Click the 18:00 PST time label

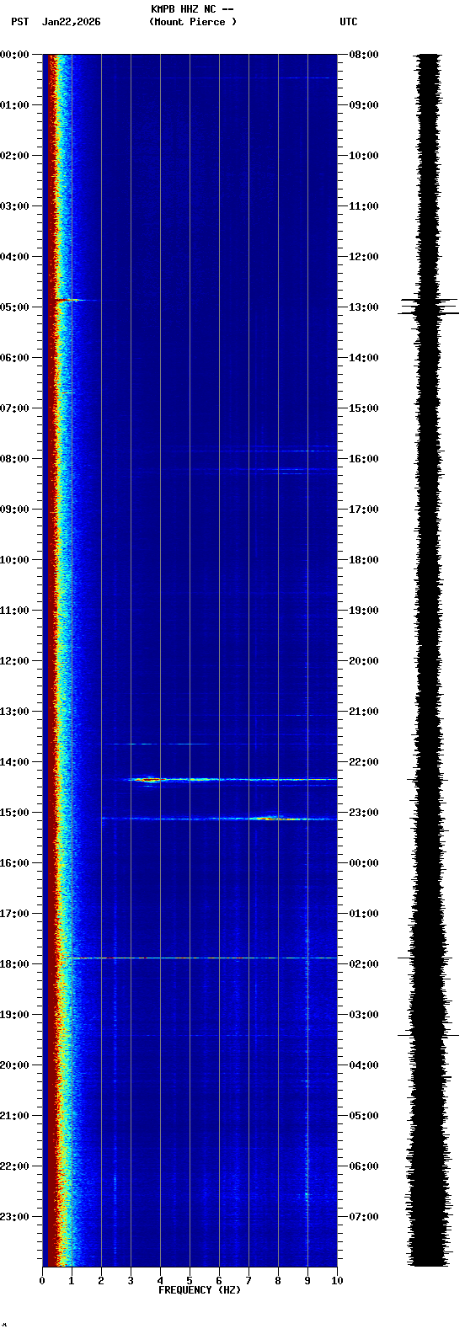click(x=14, y=964)
